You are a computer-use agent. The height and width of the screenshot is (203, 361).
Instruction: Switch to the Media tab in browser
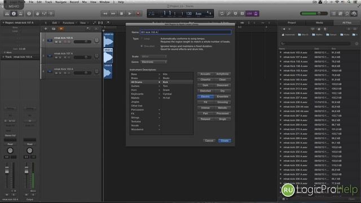(x=319, y=23)
